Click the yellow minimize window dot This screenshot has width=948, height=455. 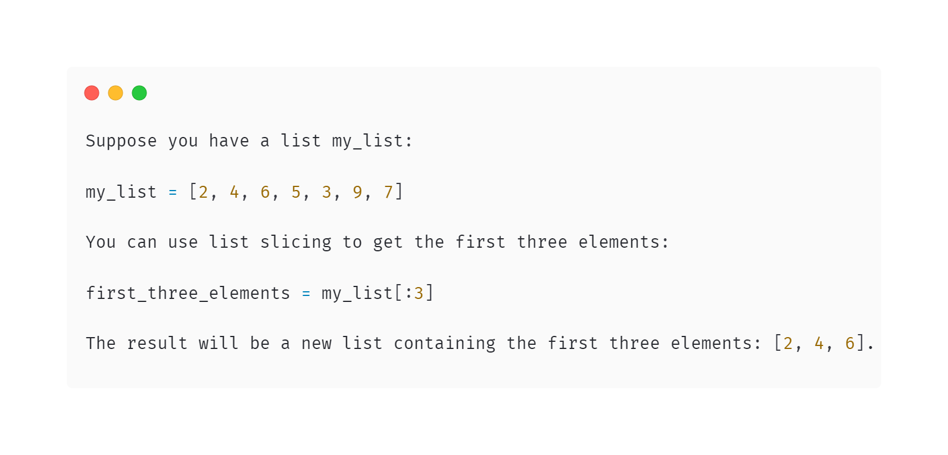tap(116, 93)
